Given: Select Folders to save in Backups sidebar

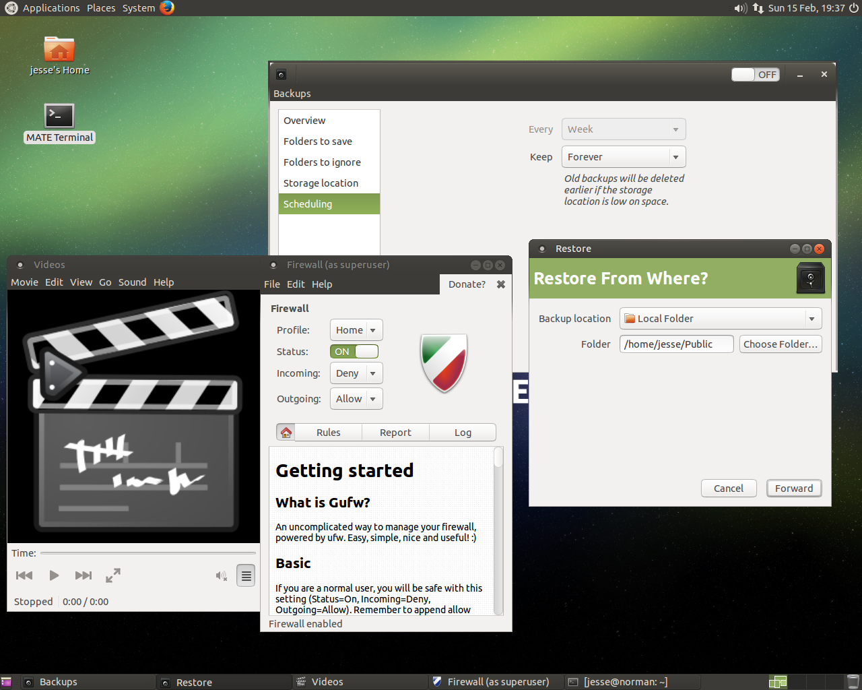Looking at the screenshot, I should pyautogui.click(x=329, y=142).
